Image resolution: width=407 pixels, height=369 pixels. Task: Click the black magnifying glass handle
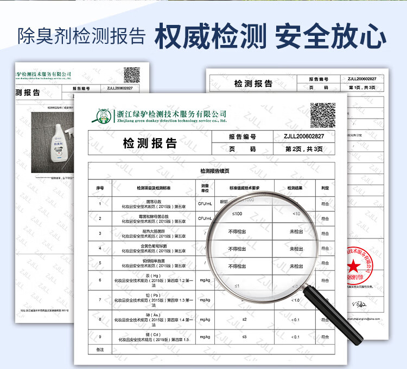pos(333,314)
